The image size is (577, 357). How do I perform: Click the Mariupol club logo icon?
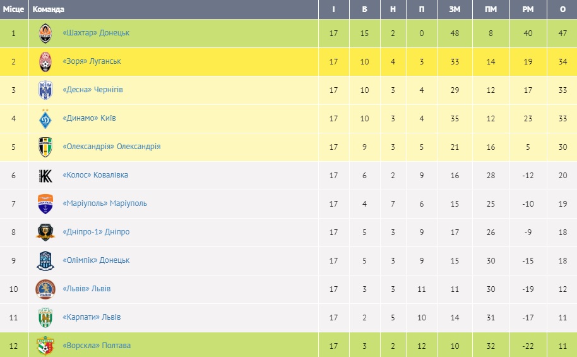click(x=45, y=203)
